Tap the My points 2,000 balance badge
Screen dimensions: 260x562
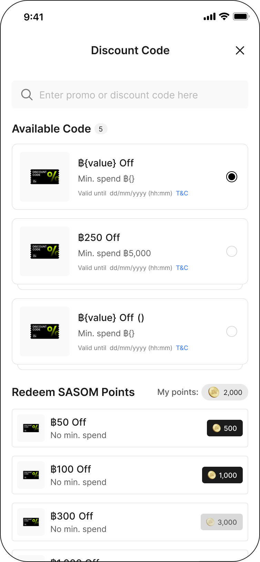click(x=225, y=392)
